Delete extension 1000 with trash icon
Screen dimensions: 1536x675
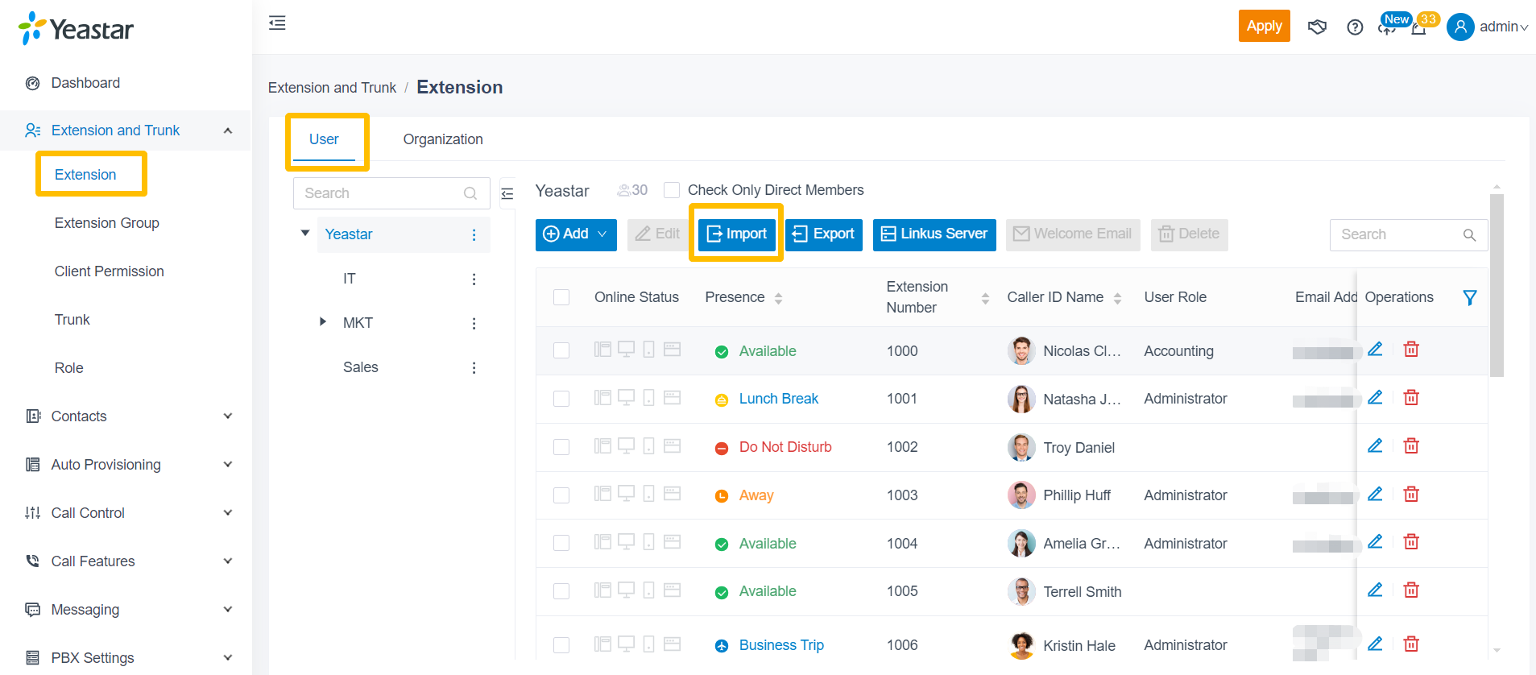pyautogui.click(x=1411, y=350)
